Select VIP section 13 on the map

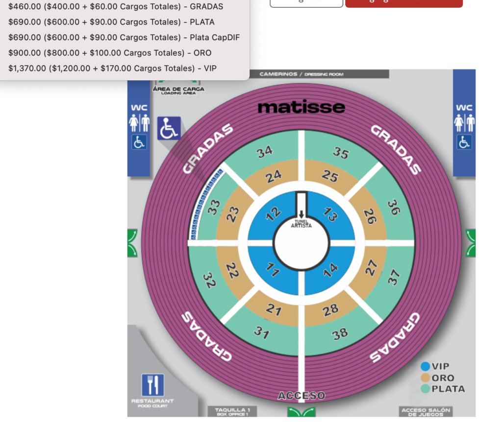tap(330, 214)
